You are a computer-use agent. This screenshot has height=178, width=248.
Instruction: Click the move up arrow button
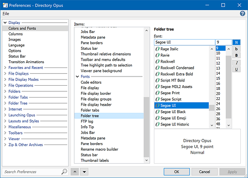pyautogui.click(x=75, y=172)
